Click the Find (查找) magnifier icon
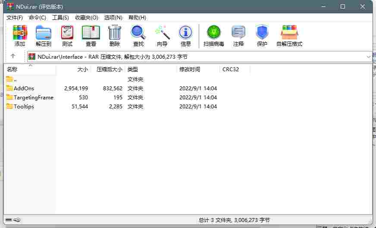Image resolution: width=376 pixels, height=228 pixels. 138,32
